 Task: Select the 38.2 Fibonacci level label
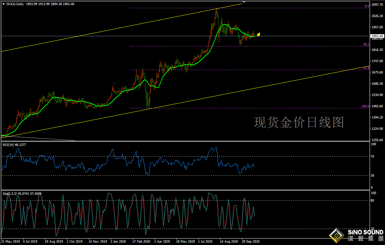tap(366, 44)
